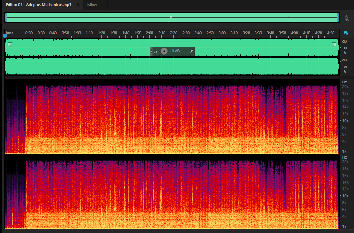Click the 2:00 mark on the ruler
Viewport: 354px width, 233px height.
(150, 33)
